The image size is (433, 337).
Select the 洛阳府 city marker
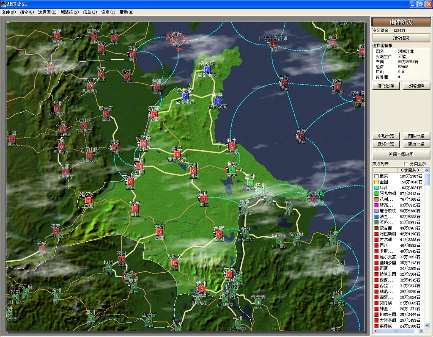click(x=88, y=200)
